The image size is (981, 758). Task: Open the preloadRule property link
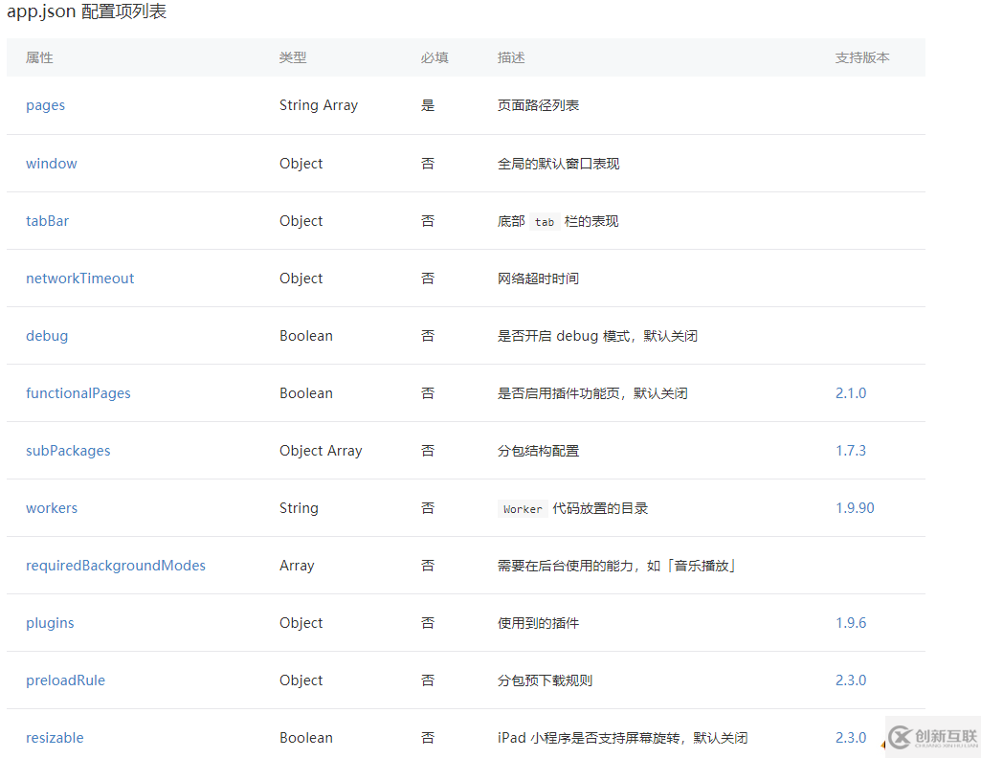pyautogui.click(x=65, y=680)
